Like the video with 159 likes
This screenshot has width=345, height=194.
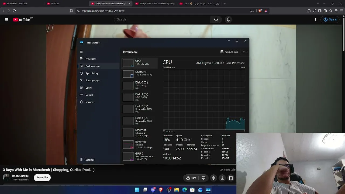point(191,178)
